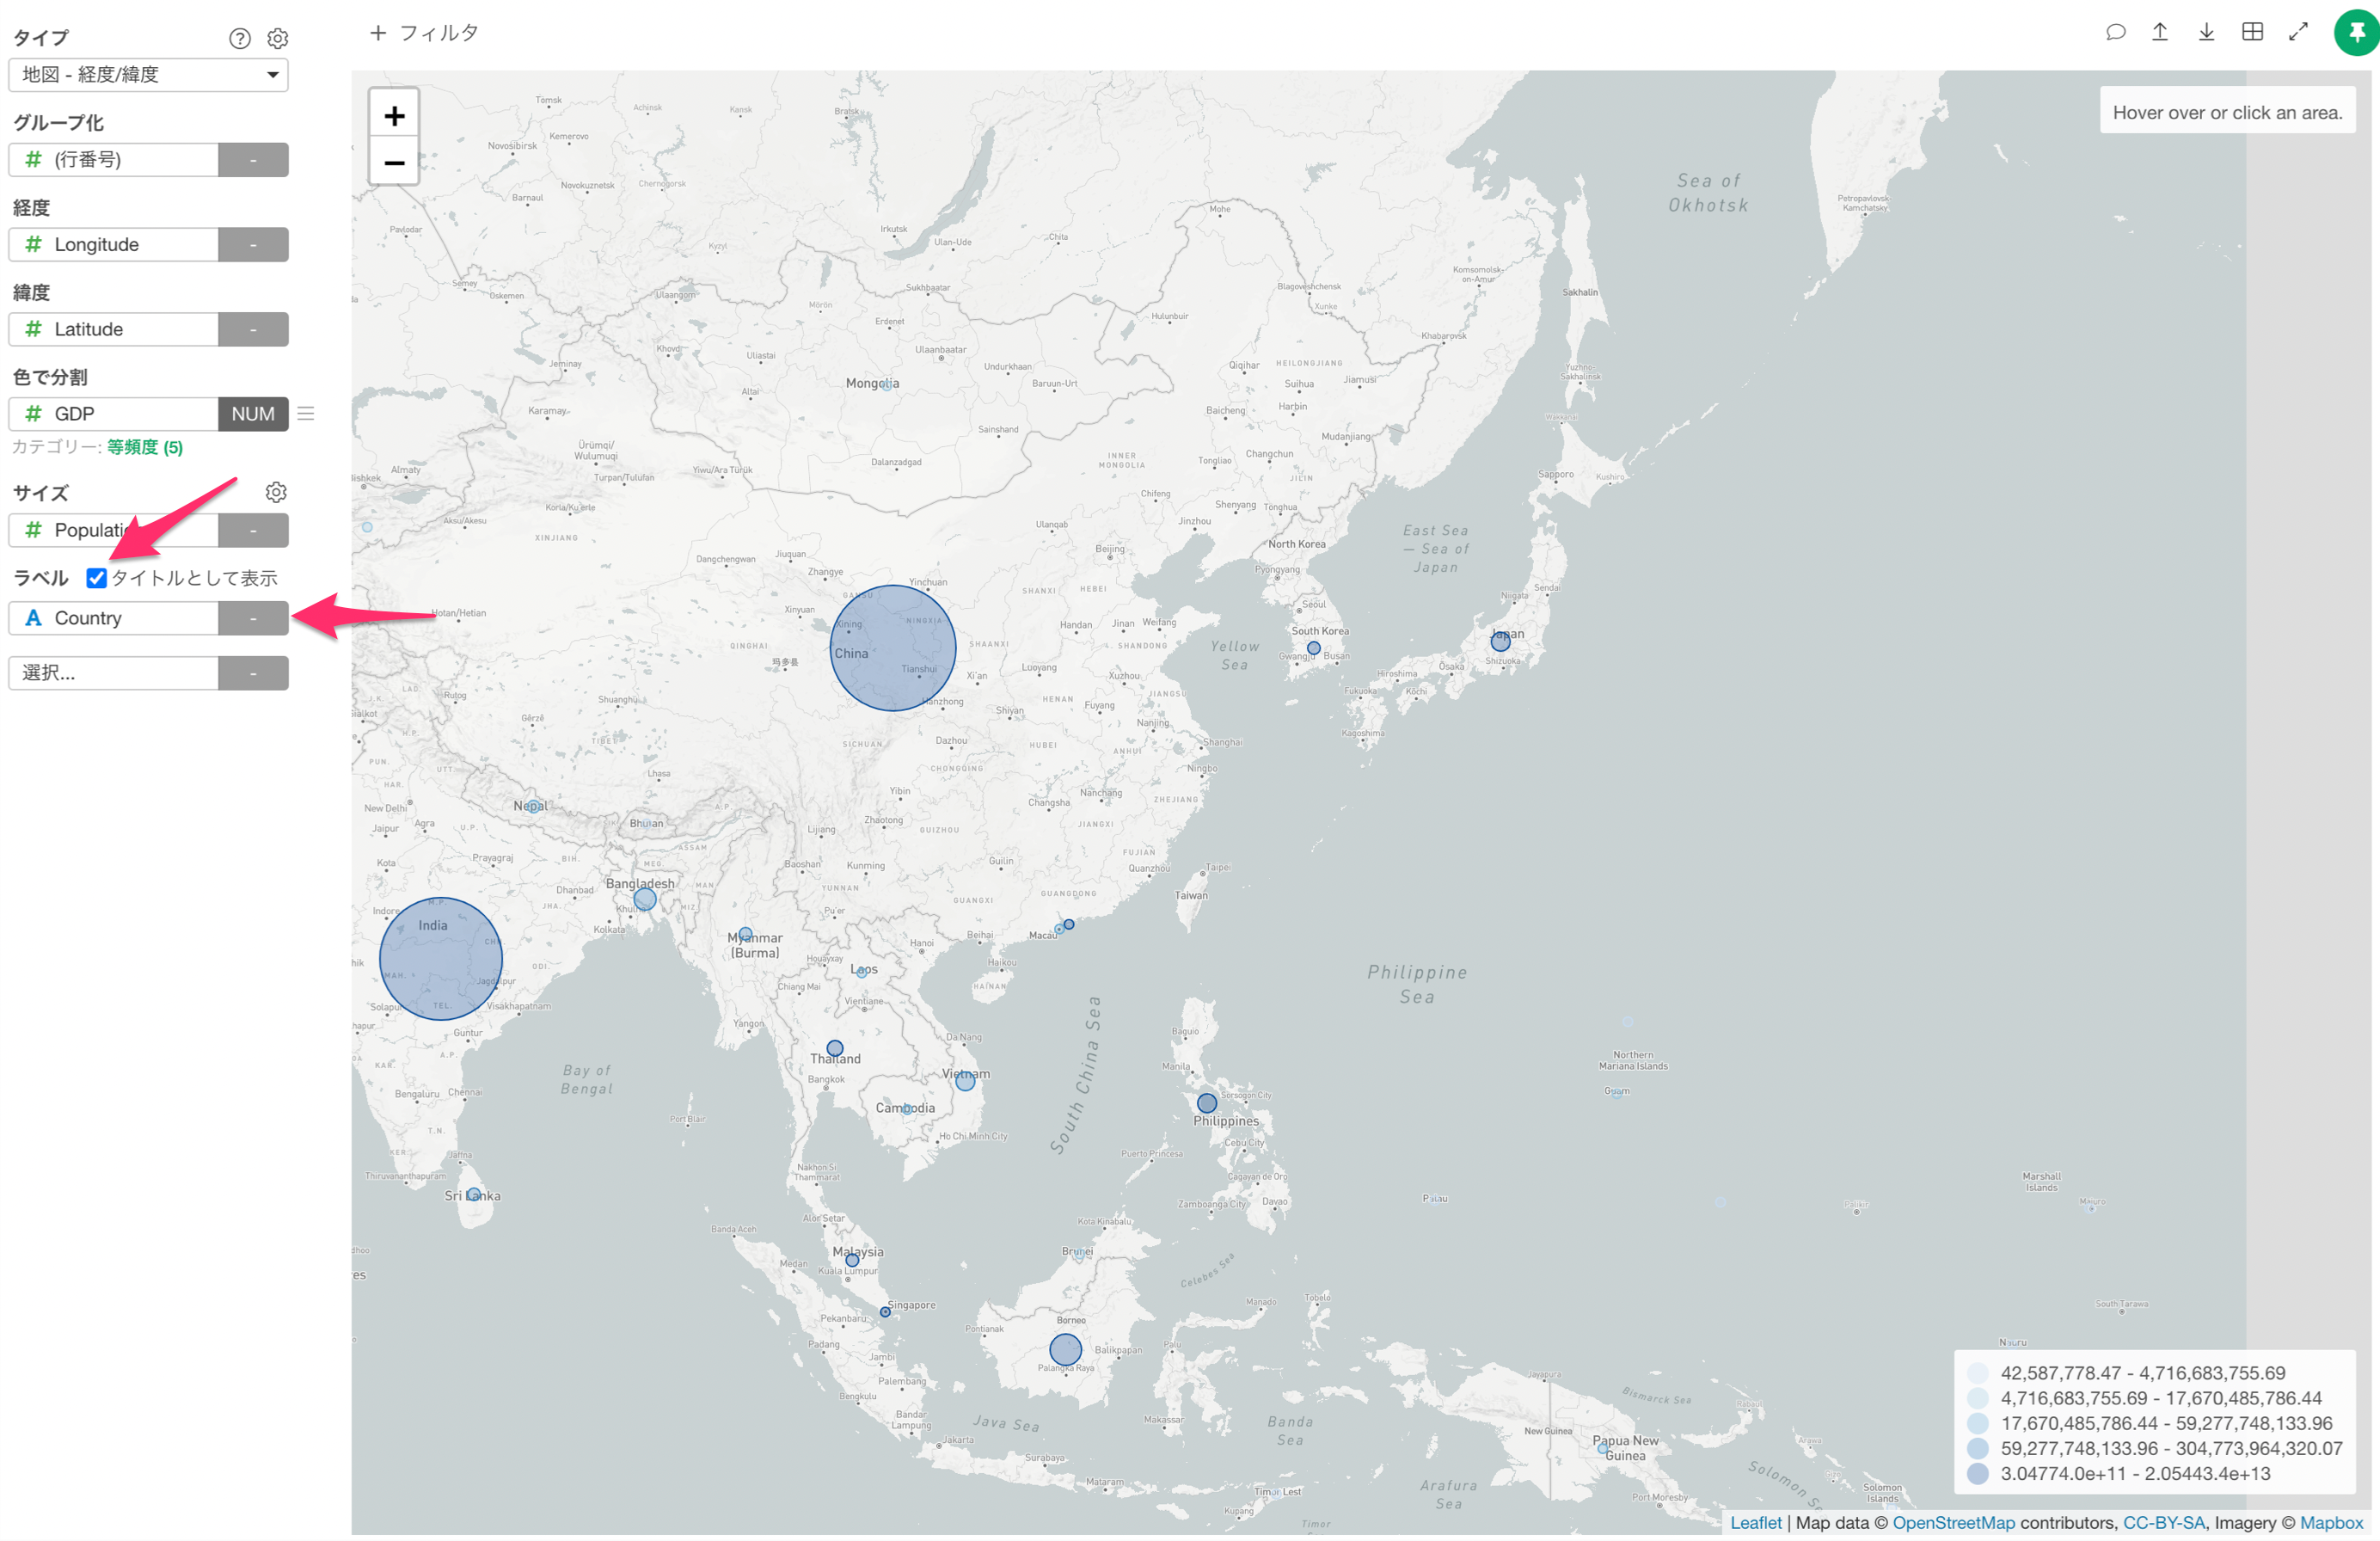Click the Vietnam bubble marker
Image resolution: width=2380 pixels, height=1541 pixels.
(x=965, y=1080)
